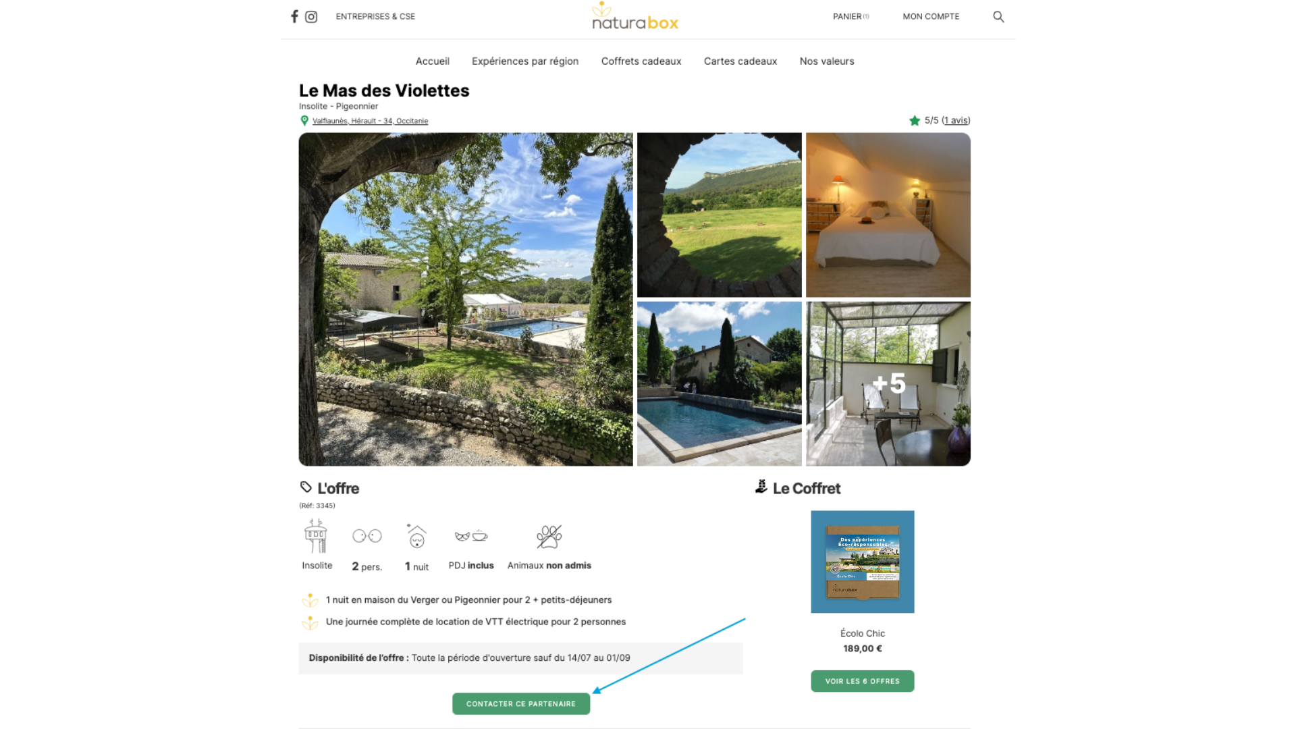Click the paw print animals icon
Viewport: 1296px width, 729px height.
(x=549, y=537)
